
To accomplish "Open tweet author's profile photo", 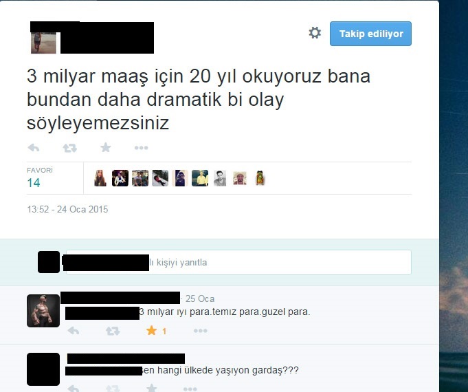I will pos(43,43).
